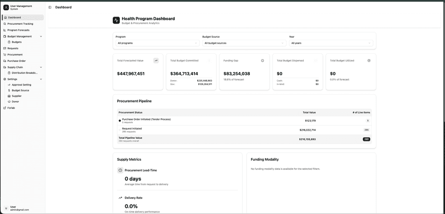Screen dimensions: 445x214
Task: Click the Supplier sub-item icon
Action: click(x=9, y=96)
